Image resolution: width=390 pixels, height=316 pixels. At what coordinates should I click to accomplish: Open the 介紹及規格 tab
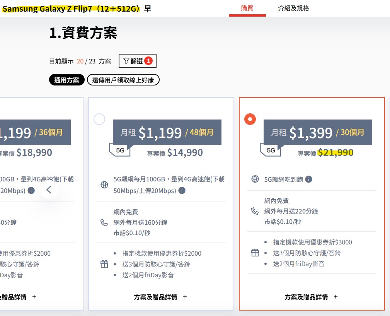pos(293,8)
